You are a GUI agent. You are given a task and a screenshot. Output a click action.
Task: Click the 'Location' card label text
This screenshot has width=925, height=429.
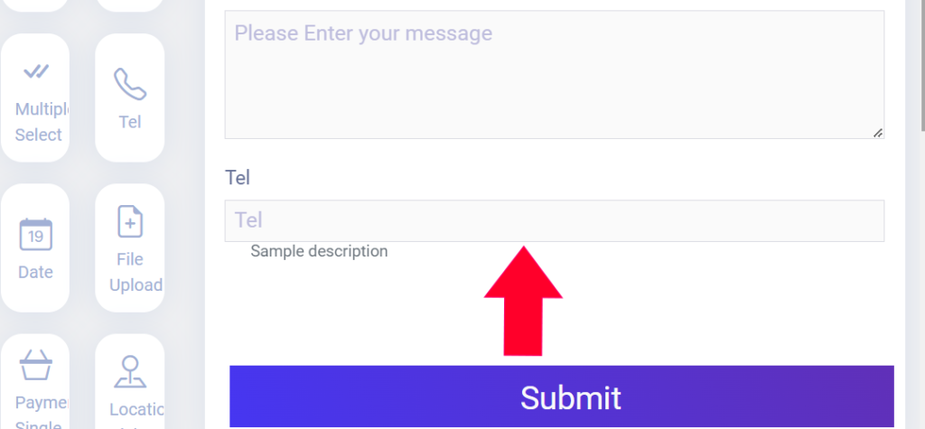(136, 409)
